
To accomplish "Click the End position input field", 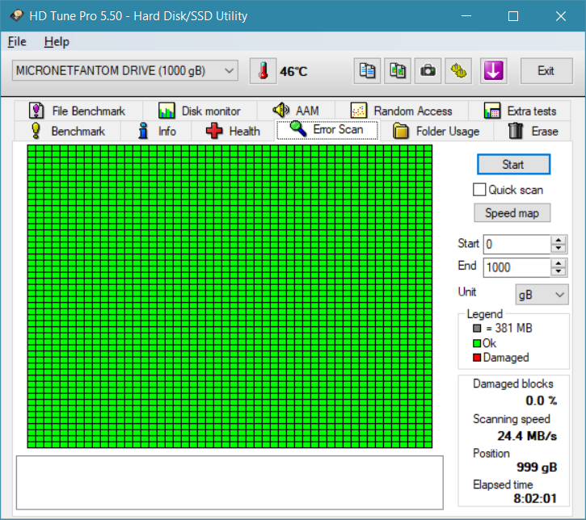I will click(x=516, y=267).
